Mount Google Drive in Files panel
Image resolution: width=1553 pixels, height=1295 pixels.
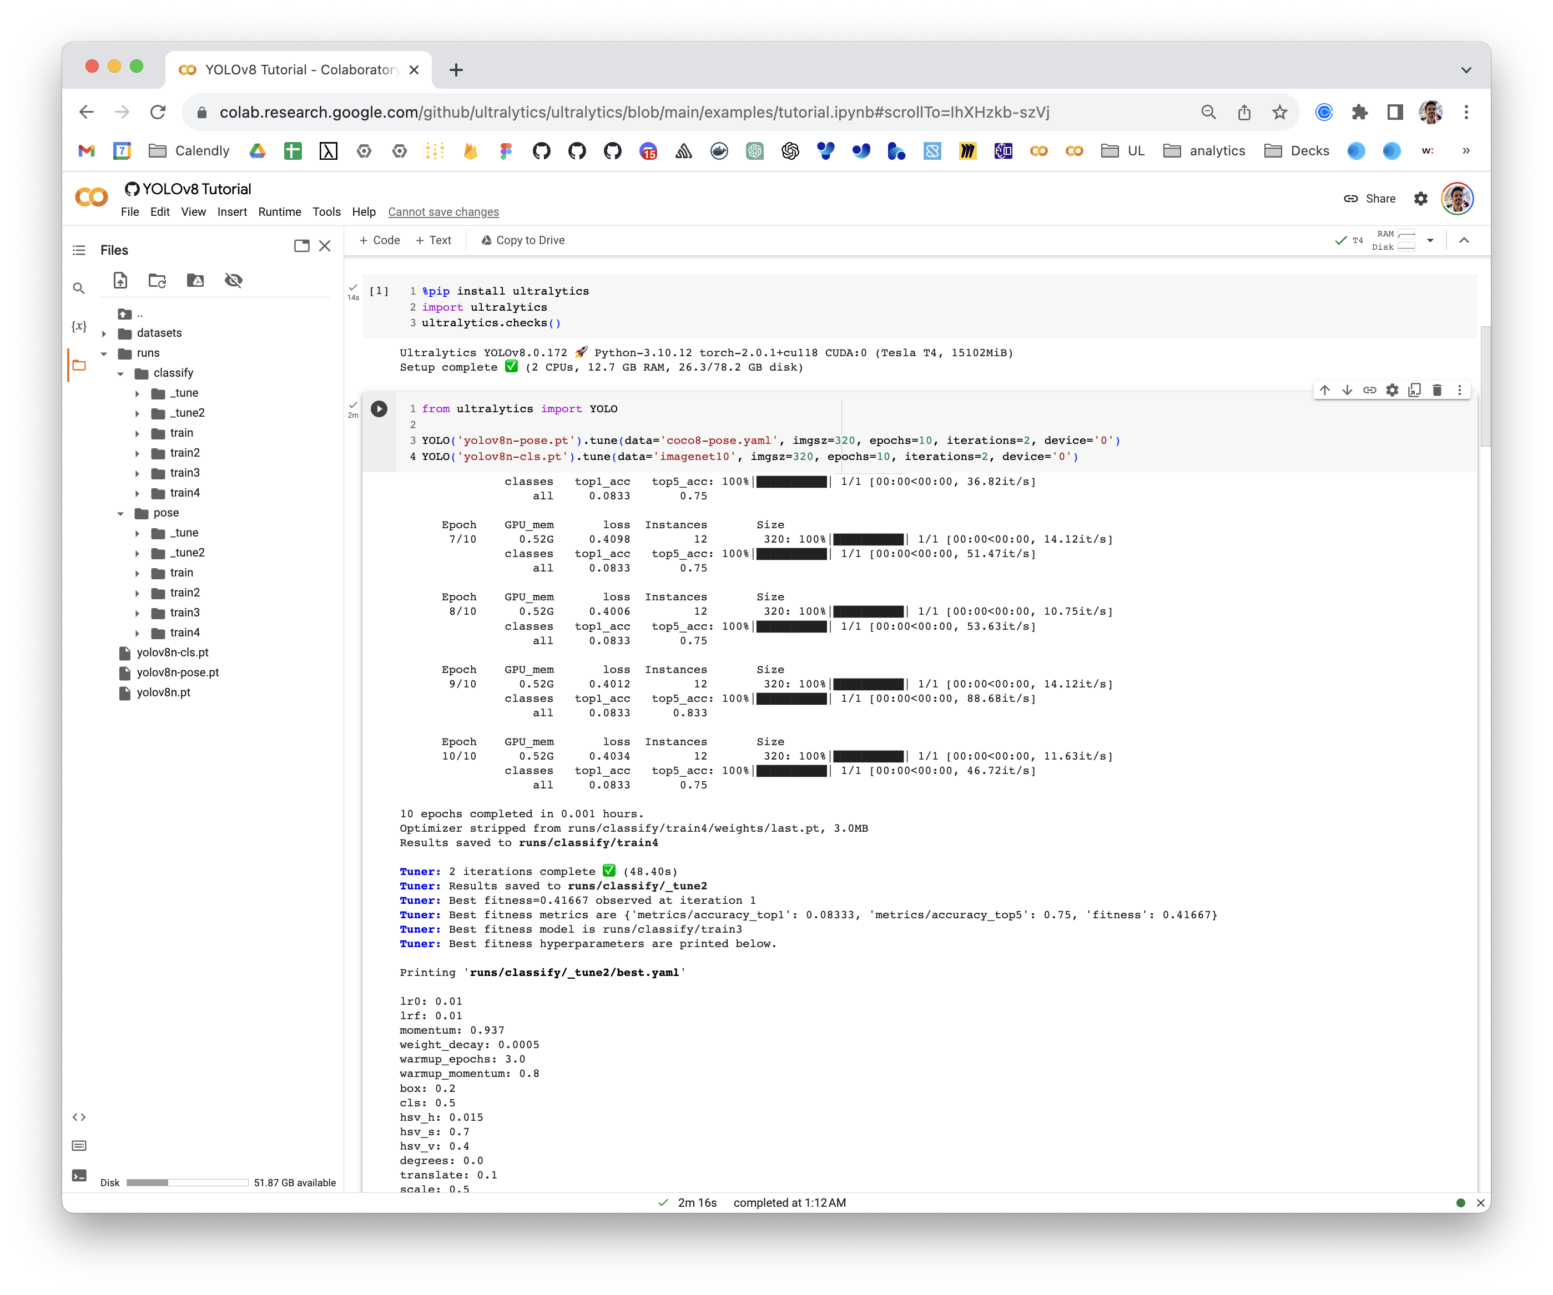pos(195,281)
